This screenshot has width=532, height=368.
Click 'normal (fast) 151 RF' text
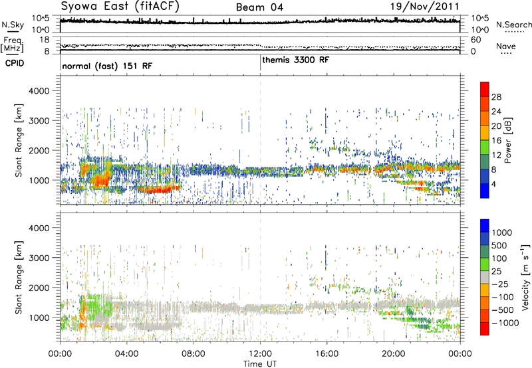(x=107, y=66)
